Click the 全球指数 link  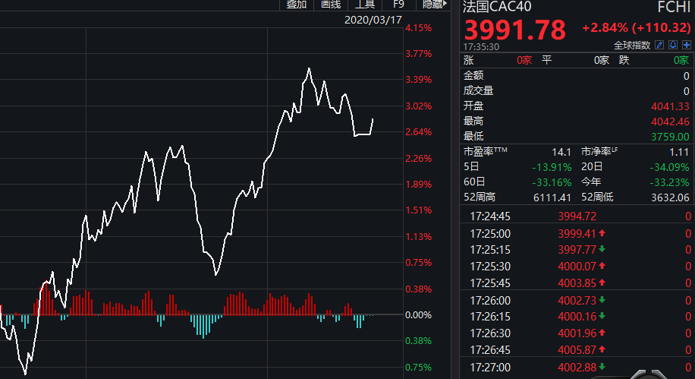click(631, 46)
